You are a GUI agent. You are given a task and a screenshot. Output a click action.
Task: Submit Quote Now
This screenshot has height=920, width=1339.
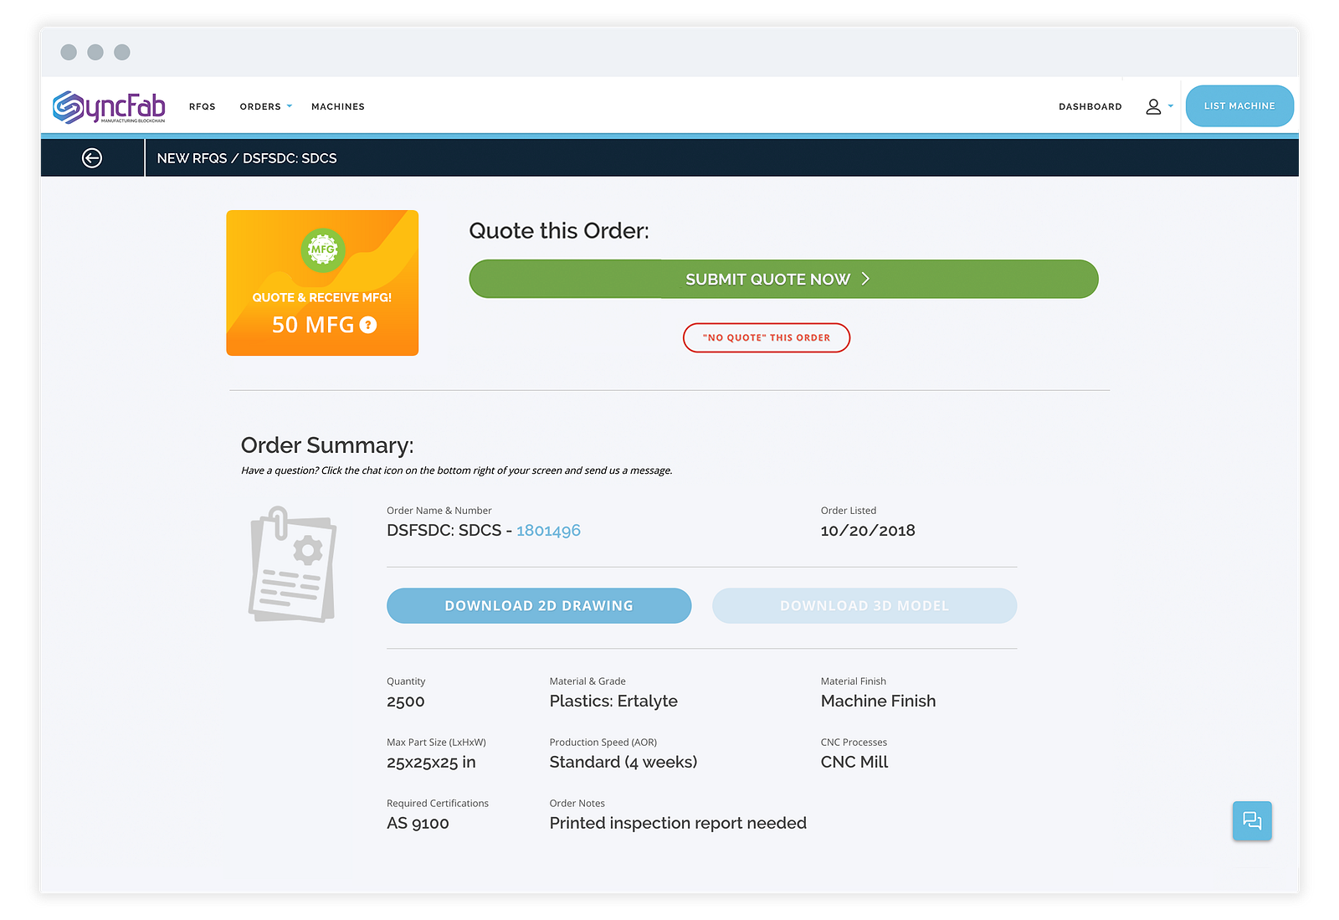(783, 279)
